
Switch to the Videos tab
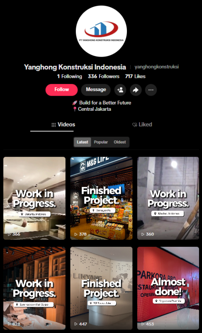click(x=63, y=124)
